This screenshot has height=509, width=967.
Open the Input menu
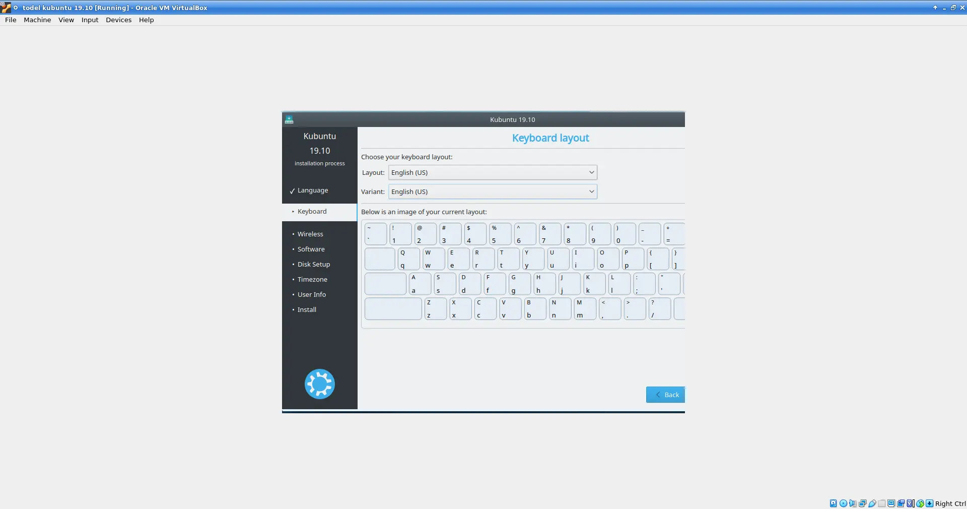(x=90, y=20)
